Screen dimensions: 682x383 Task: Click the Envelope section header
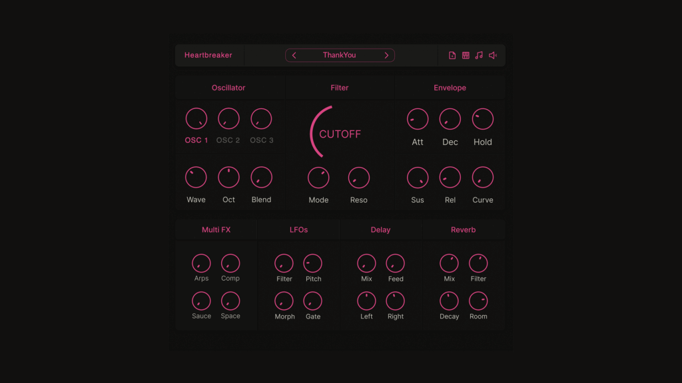click(x=450, y=88)
